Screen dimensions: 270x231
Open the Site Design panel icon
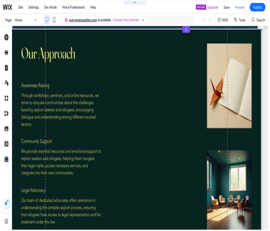point(6,83)
